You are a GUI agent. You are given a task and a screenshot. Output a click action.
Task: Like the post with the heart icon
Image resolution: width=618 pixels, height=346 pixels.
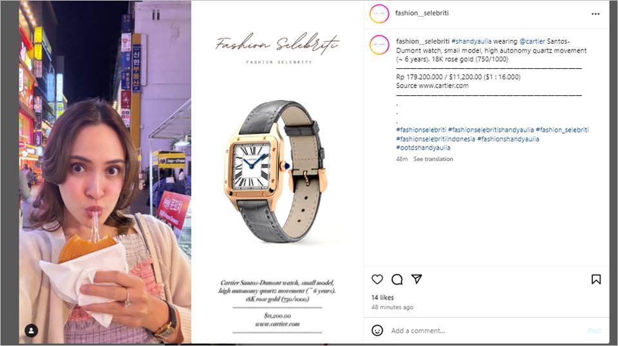377,280
